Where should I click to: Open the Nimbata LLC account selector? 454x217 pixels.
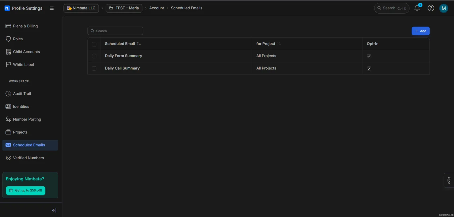81,8
